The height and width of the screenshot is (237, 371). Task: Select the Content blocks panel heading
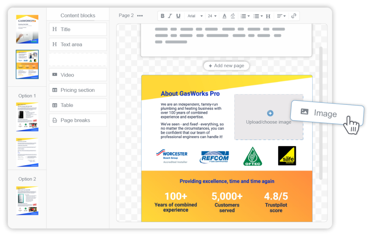(78, 15)
